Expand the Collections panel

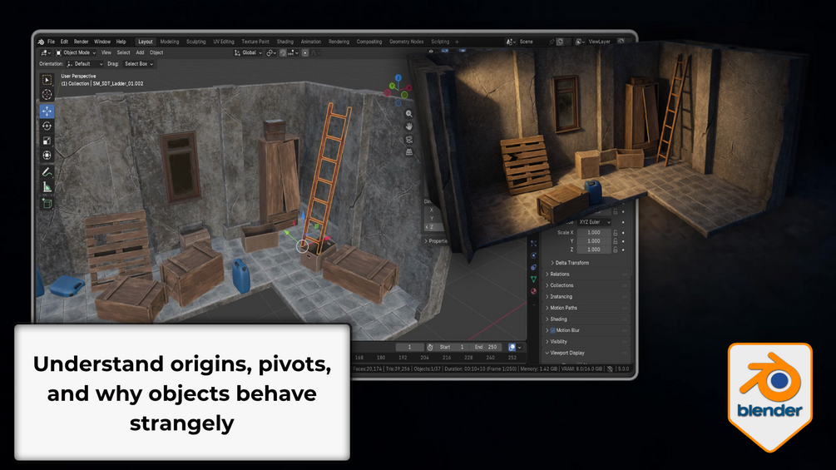click(586, 285)
